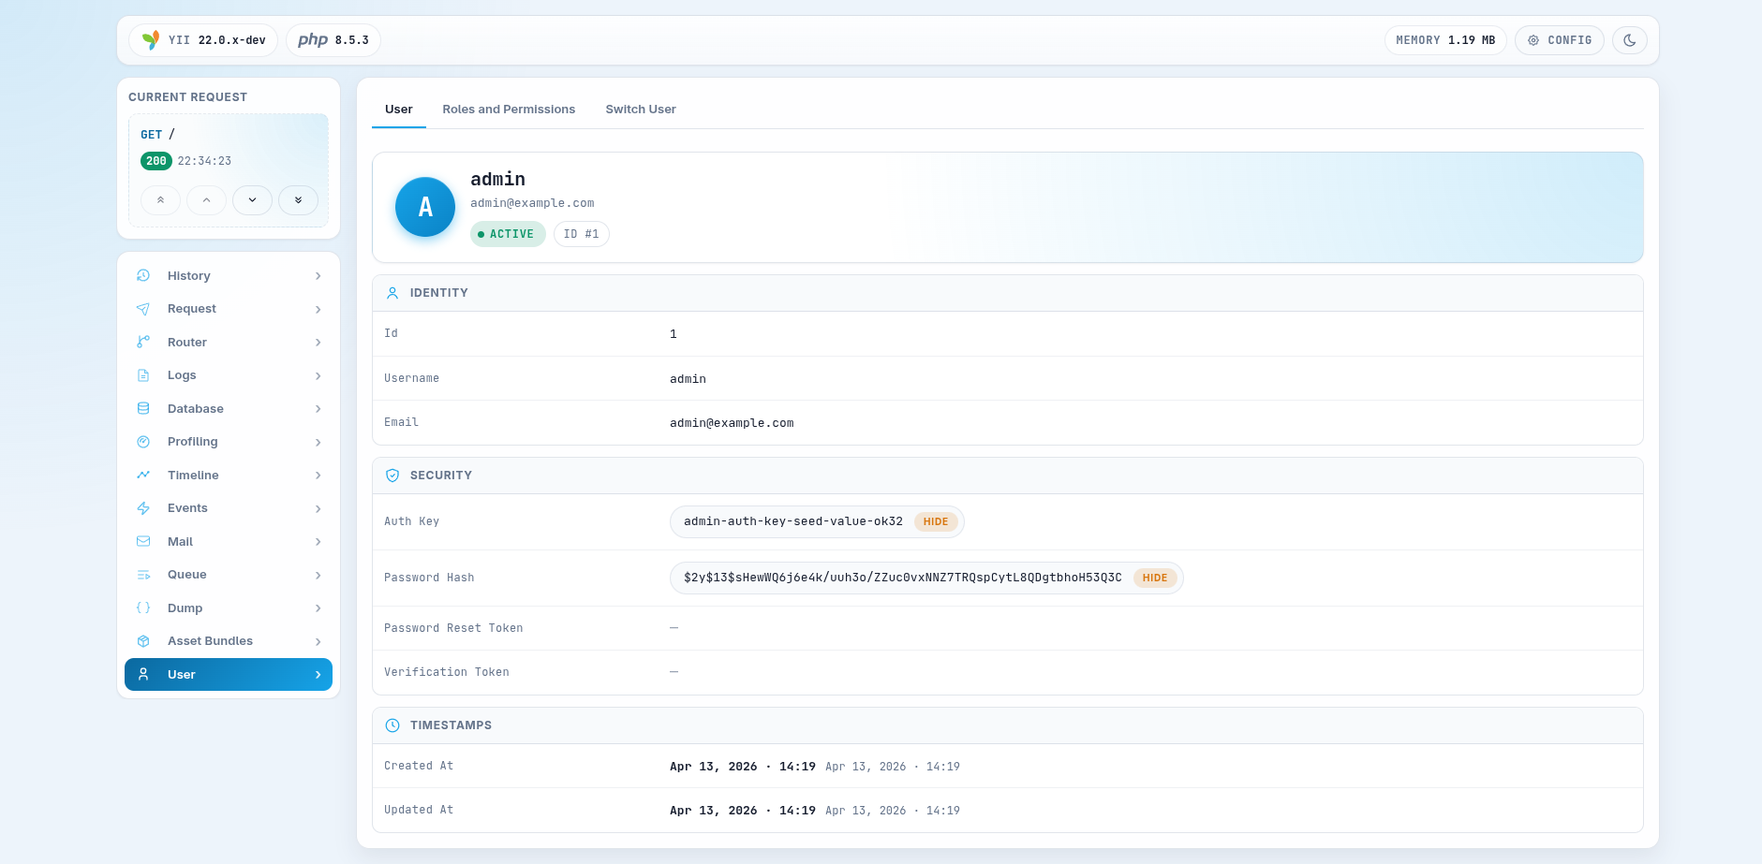Expand Request panel chevron
1762x864 pixels.
(x=318, y=309)
